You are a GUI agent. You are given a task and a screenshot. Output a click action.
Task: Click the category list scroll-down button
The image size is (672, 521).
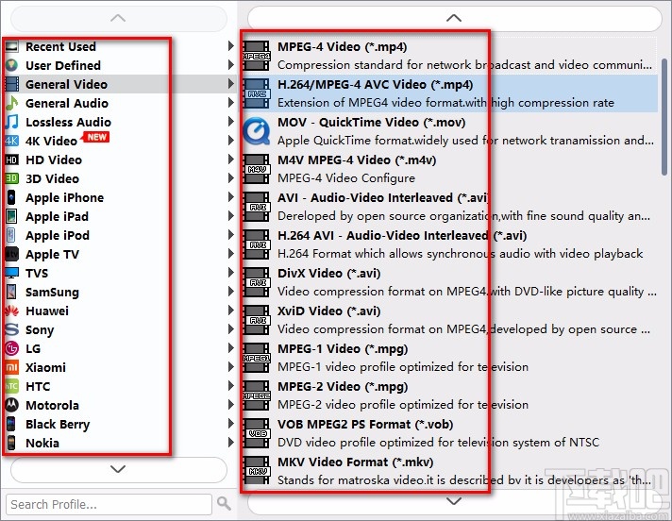(118, 470)
